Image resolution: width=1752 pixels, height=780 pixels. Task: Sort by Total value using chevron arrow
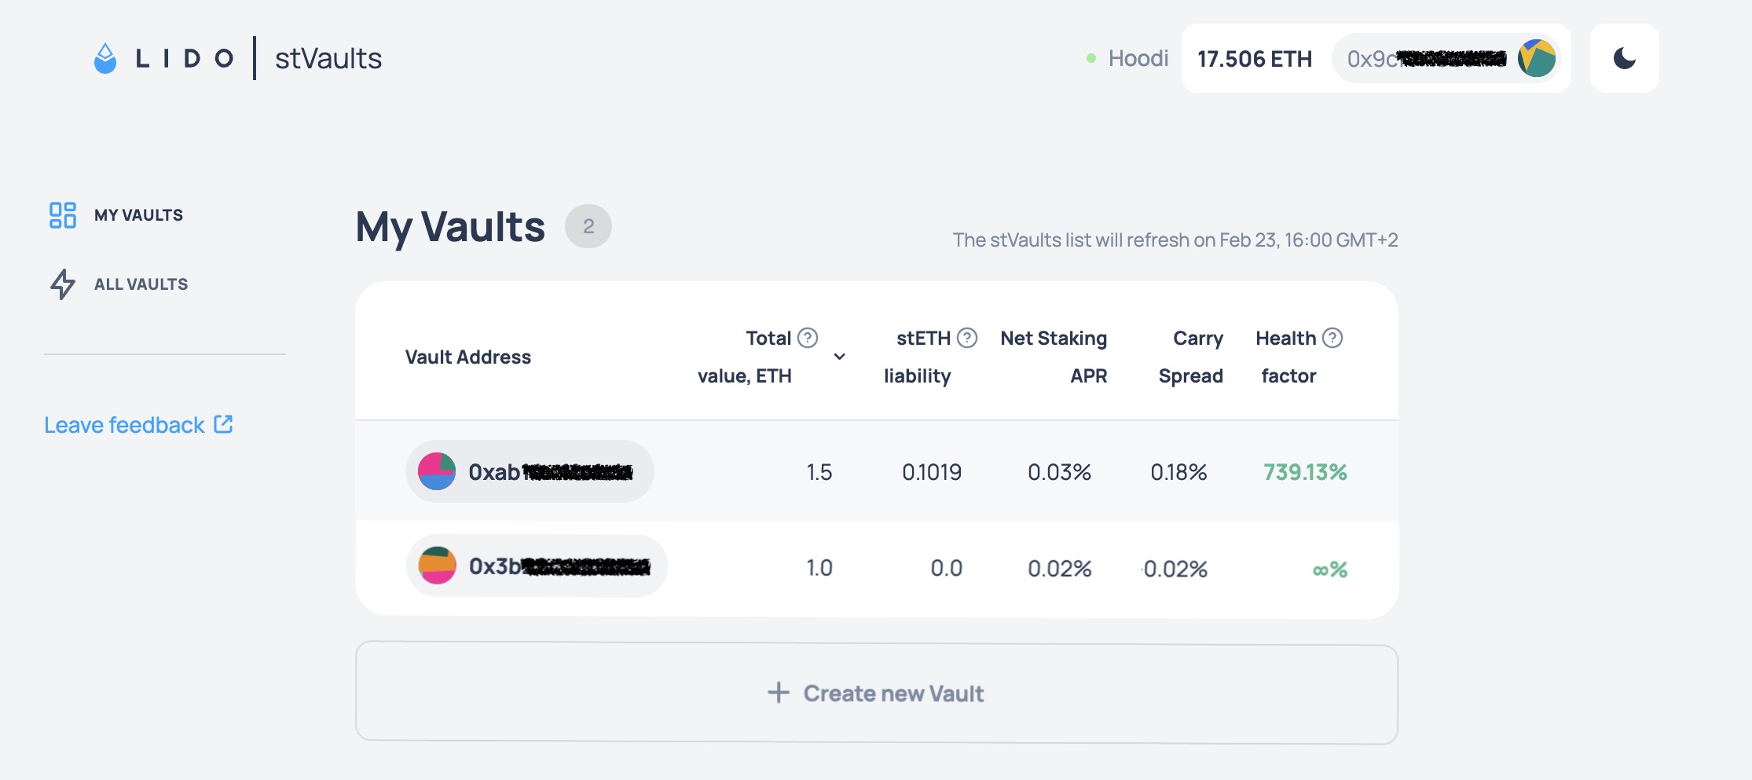[x=840, y=357]
